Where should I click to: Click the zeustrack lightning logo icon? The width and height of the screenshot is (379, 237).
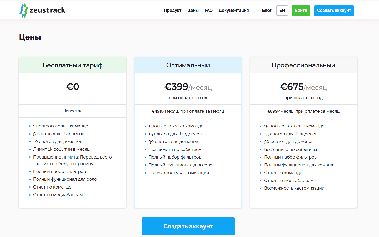pyautogui.click(x=24, y=11)
